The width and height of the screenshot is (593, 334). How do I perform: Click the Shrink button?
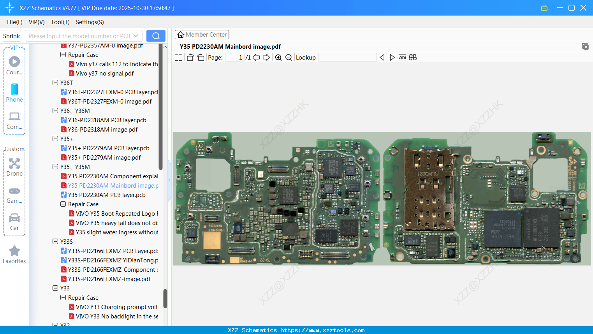click(11, 35)
